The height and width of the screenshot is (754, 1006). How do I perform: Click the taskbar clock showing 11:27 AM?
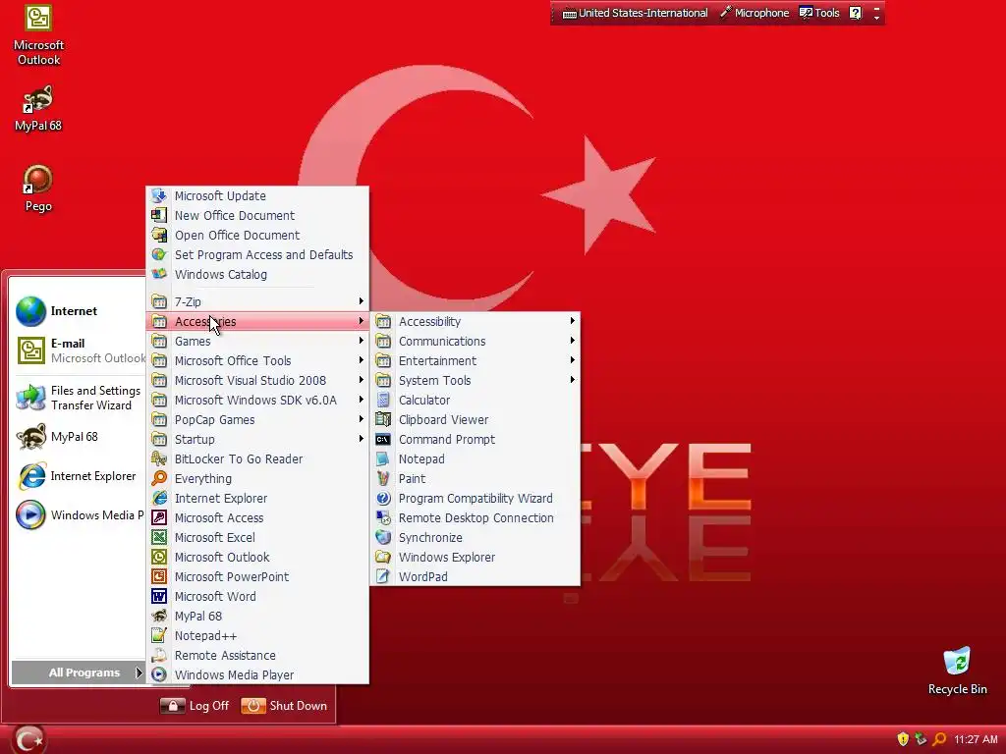click(976, 739)
